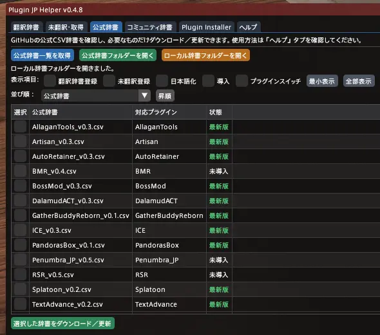Toggle the 導入 checkbox

(x=208, y=81)
